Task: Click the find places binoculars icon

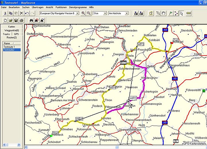Action: tap(31, 20)
